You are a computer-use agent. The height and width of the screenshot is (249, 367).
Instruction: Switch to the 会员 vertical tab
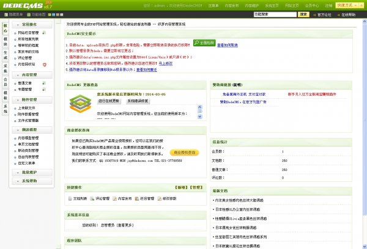(x=5, y=82)
